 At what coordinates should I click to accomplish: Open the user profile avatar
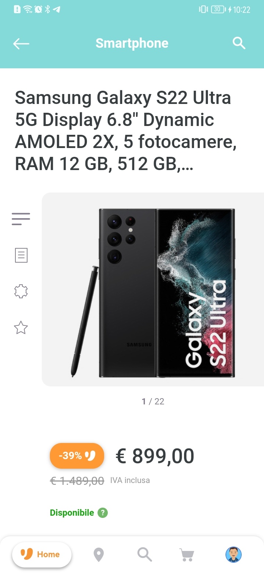tap(234, 555)
